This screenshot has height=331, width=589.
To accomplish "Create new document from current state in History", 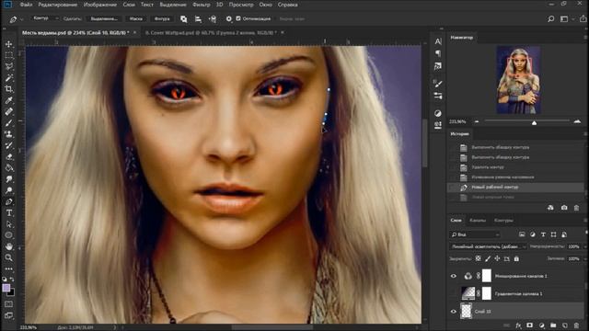I will (550, 208).
